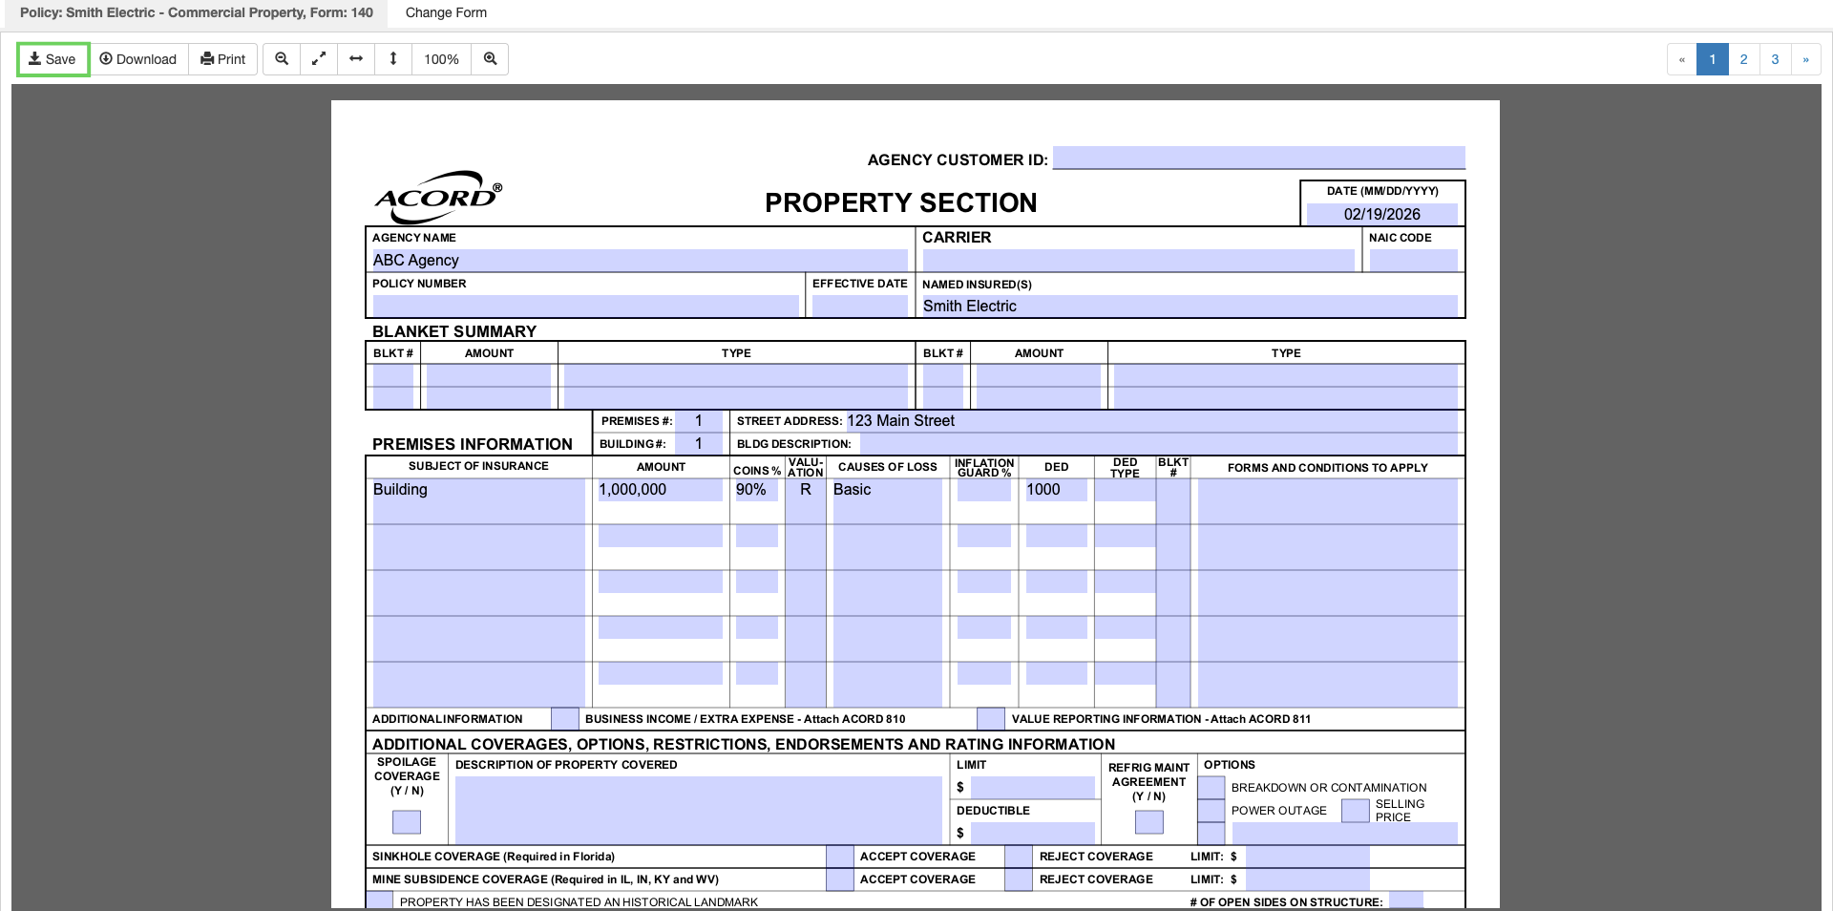This screenshot has width=1833, height=911.
Task: Edit Named Insured field with Smith Electric
Action: pyautogui.click(x=1190, y=306)
